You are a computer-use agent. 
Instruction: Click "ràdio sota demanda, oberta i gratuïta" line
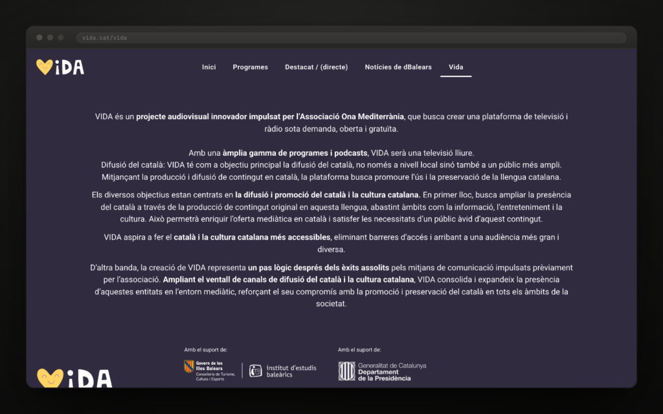tap(331, 129)
